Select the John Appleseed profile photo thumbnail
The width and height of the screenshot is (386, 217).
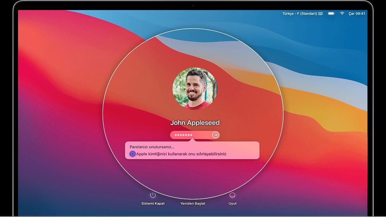[194, 89]
